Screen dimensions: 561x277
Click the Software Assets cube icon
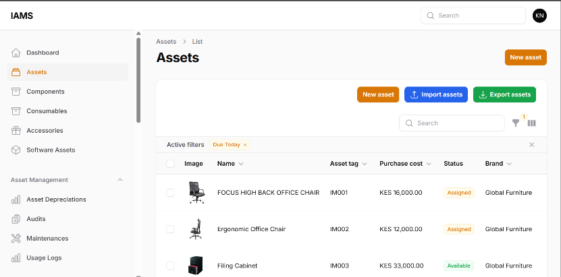(16, 150)
